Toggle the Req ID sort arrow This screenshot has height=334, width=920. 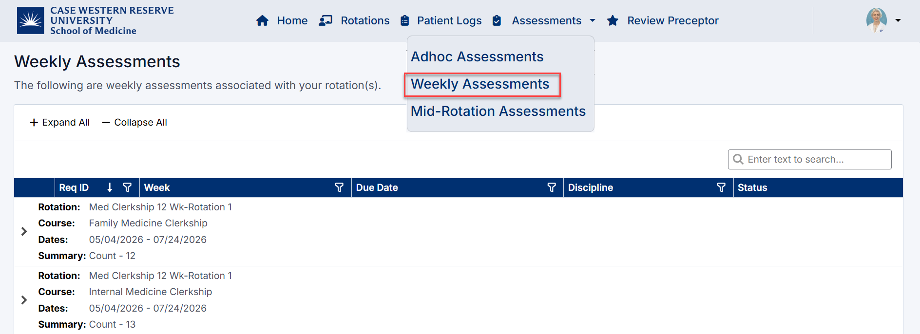pyautogui.click(x=110, y=187)
